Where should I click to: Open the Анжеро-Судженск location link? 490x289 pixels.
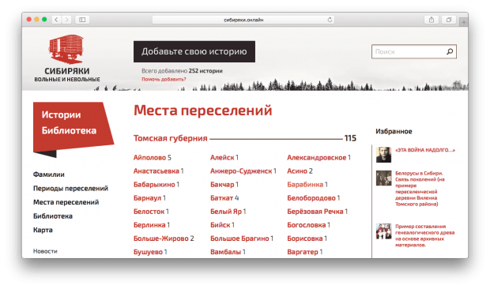(241, 171)
